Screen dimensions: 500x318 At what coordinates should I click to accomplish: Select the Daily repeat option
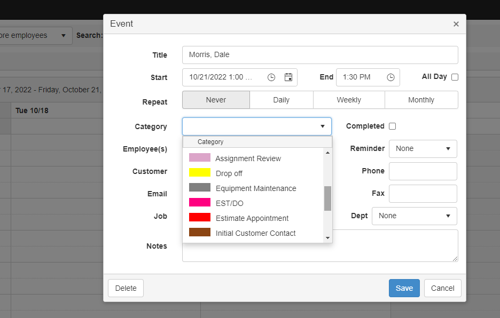pos(282,100)
